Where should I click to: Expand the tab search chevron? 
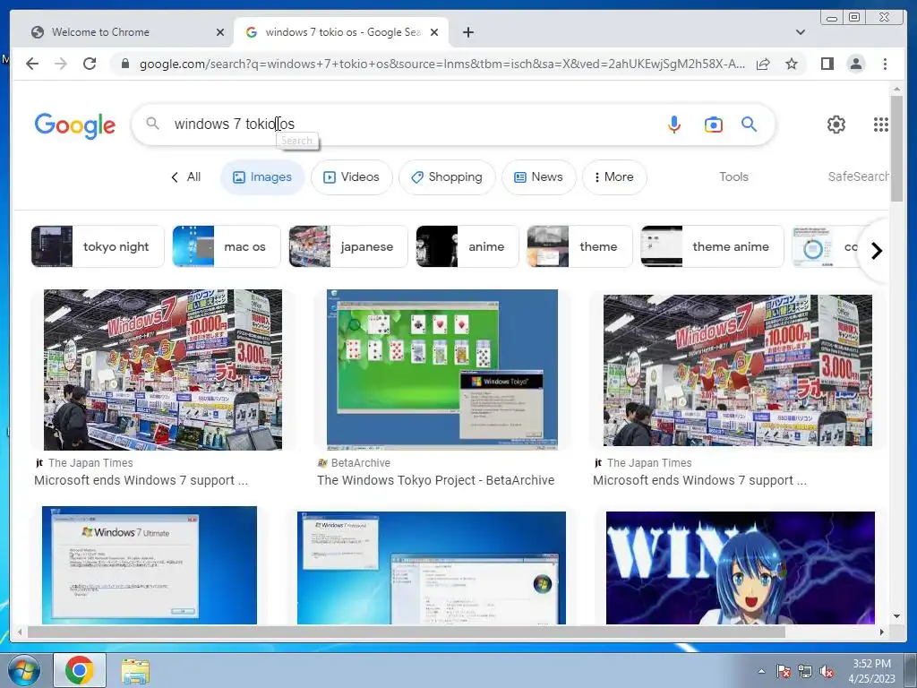click(800, 32)
